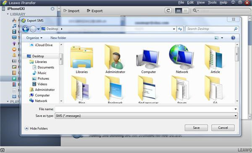This screenshot has height=153, width=252.
Task: Select Desktop in navigation tree
Action: point(36,56)
